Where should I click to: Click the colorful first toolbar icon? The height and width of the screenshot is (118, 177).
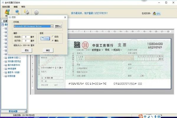click(x=6, y=12)
